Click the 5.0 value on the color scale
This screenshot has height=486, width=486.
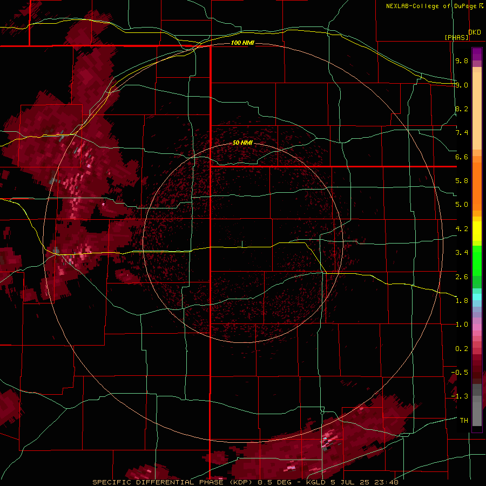[462, 205]
